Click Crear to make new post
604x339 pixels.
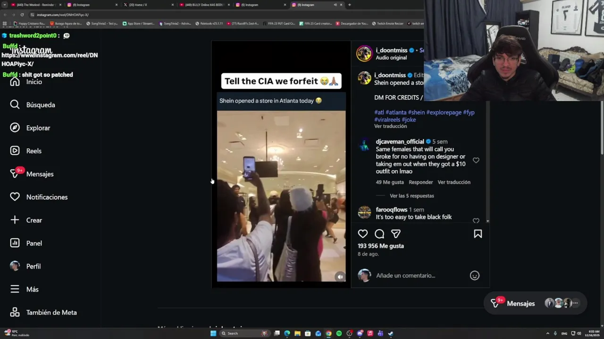pos(26,220)
